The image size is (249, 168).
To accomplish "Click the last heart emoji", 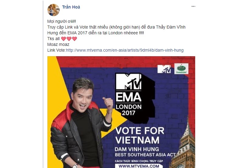I will [74, 39].
